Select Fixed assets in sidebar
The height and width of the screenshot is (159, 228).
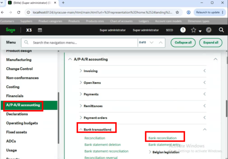click(x=17, y=132)
